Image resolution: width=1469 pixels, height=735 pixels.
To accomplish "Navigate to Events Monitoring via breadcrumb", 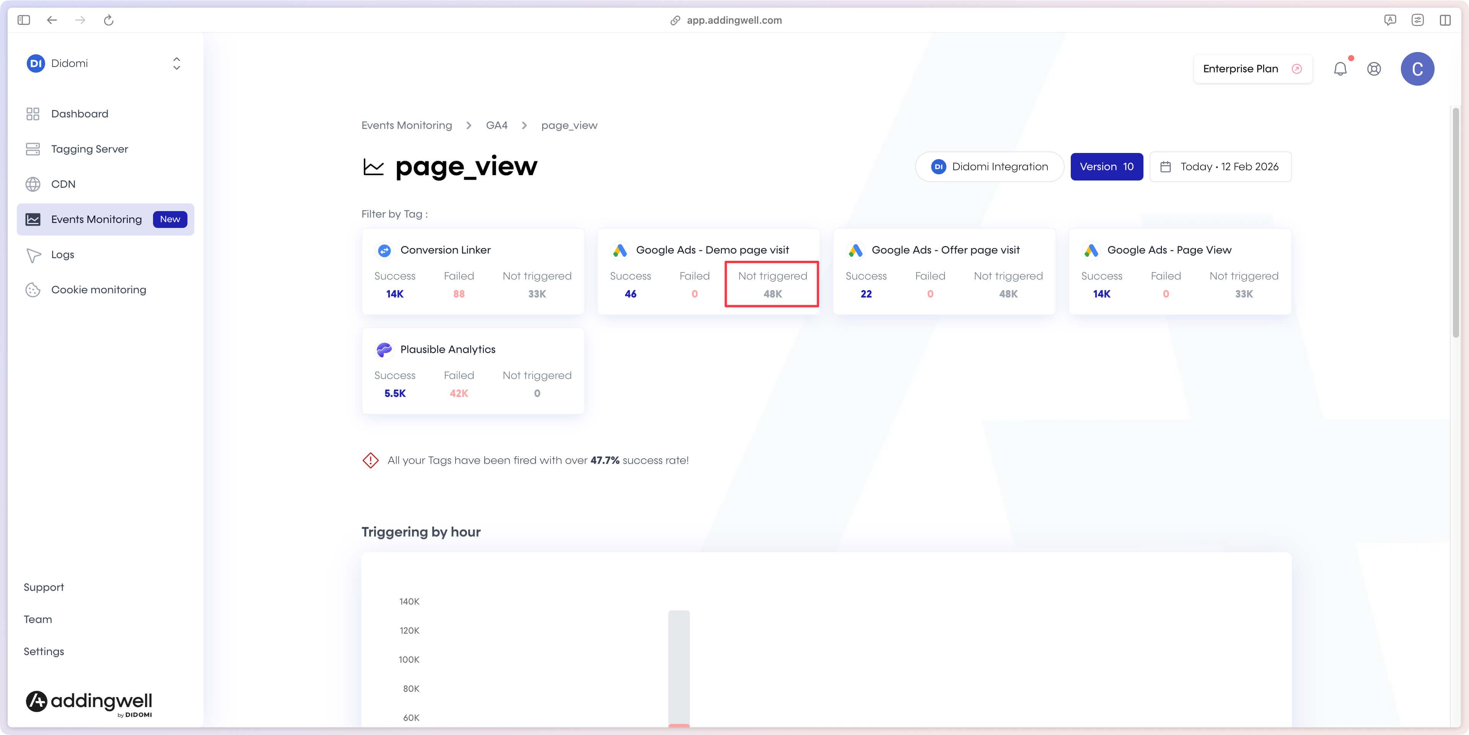I will 406,125.
